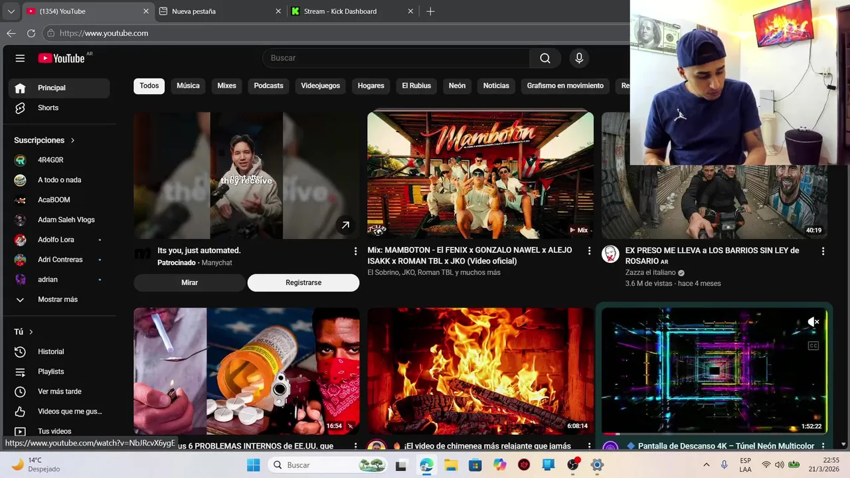Open options for Manychat sponsored ad
Image resolution: width=850 pixels, height=478 pixels.
tap(355, 251)
